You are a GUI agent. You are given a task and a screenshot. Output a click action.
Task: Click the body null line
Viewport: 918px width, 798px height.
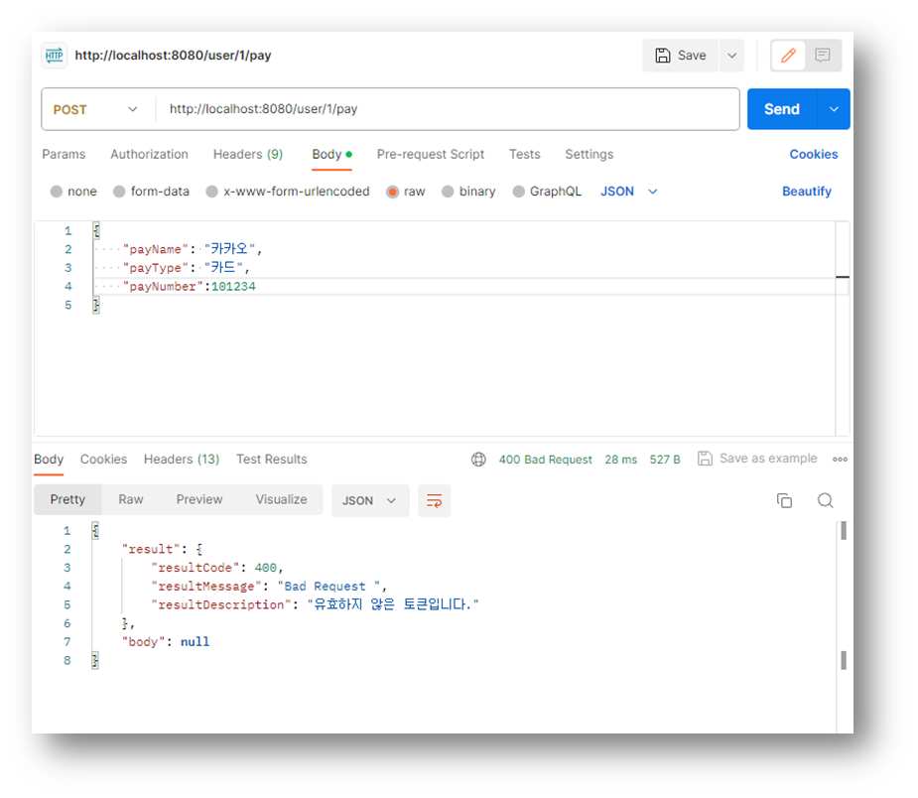coord(165,642)
